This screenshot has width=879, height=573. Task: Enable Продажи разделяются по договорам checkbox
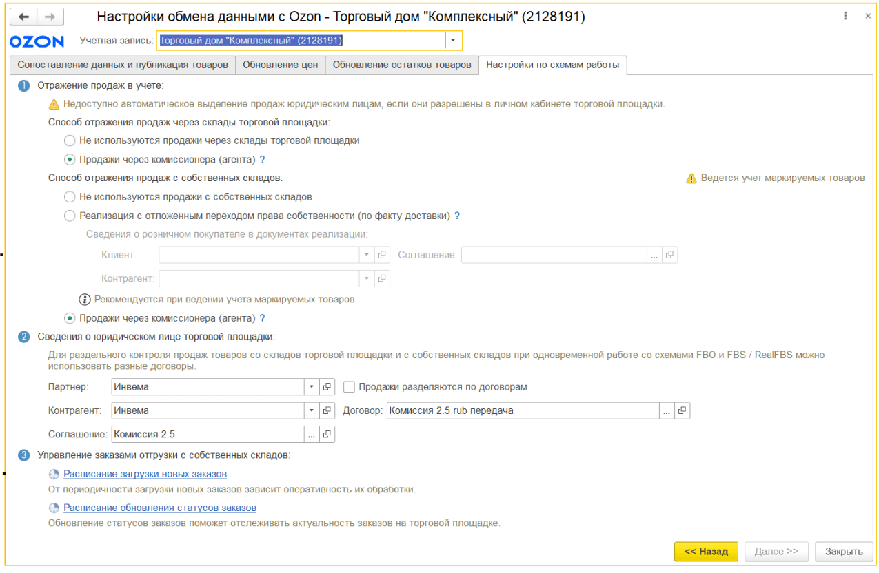(349, 387)
